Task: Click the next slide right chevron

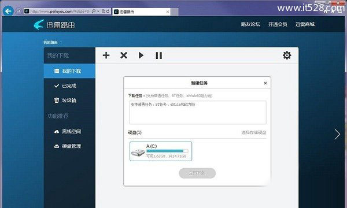Action: click(x=337, y=134)
